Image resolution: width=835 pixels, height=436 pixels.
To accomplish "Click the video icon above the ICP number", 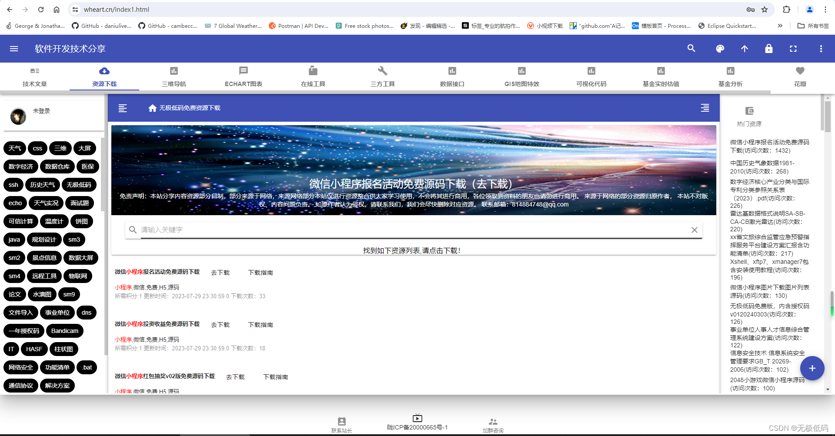I will click(x=417, y=418).
